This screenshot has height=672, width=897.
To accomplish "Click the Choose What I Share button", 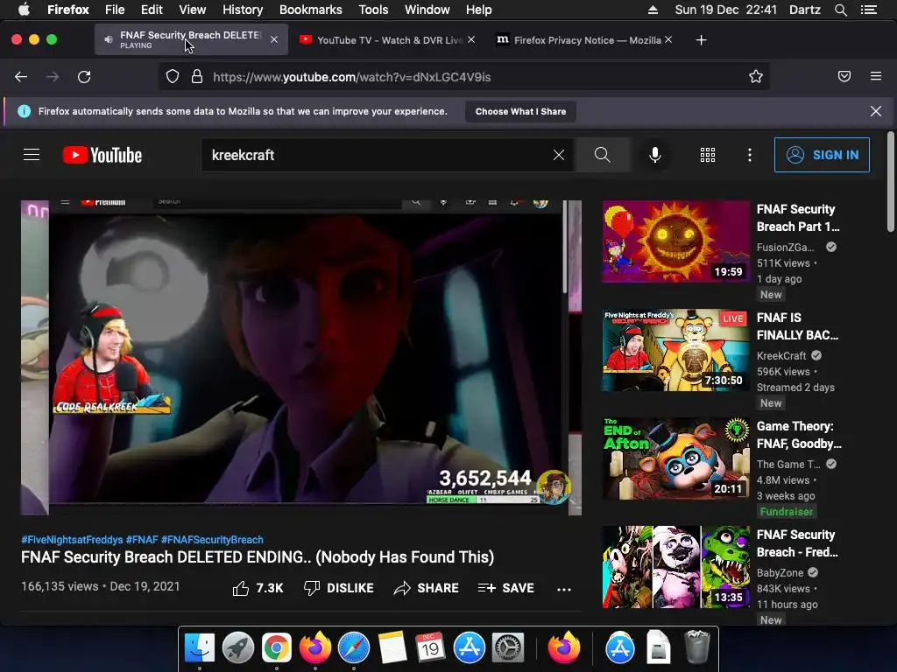I will pyautogui.click(x=520, y=111).
